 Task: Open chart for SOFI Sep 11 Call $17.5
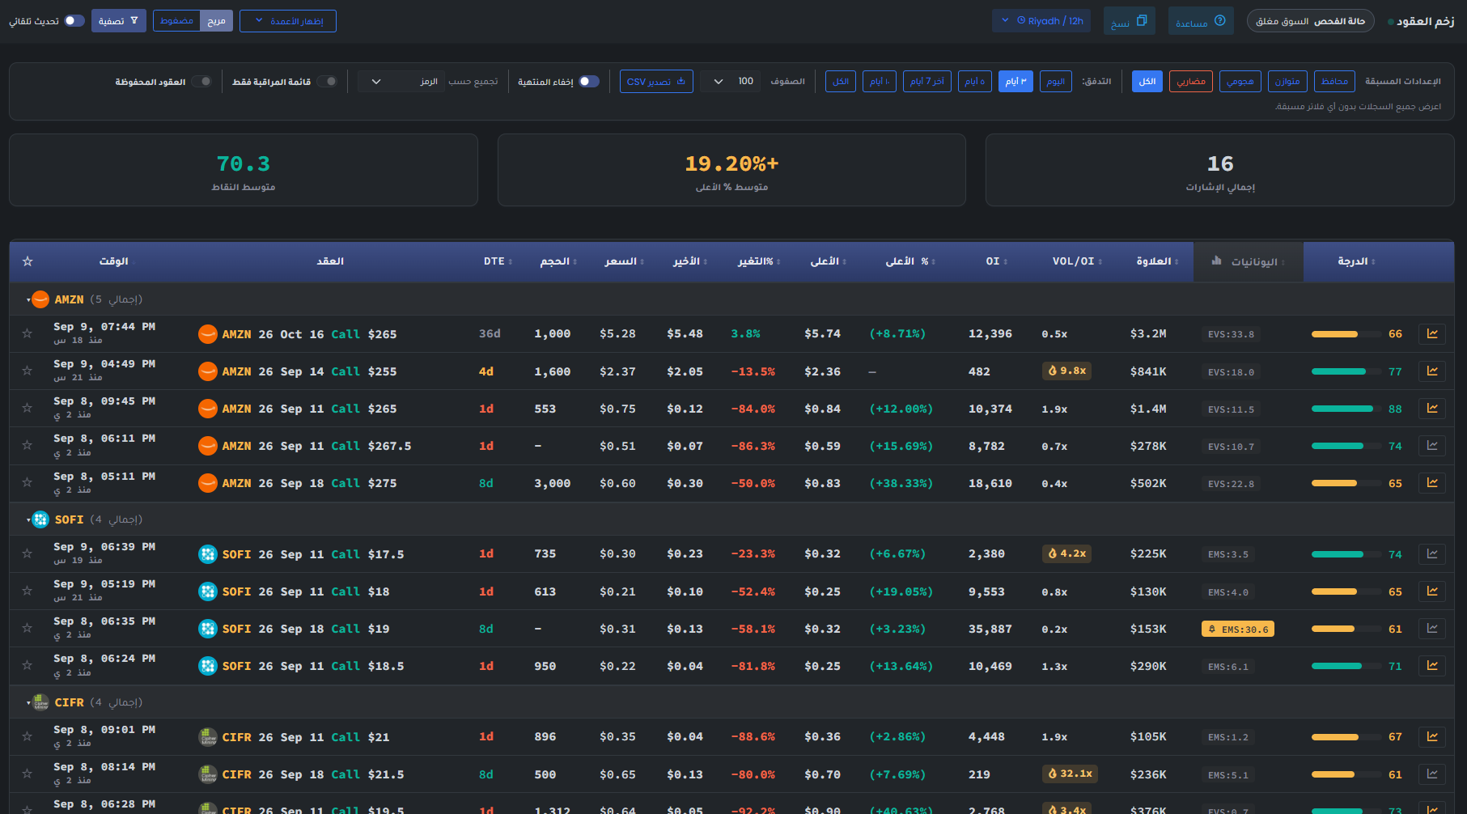1431,554
